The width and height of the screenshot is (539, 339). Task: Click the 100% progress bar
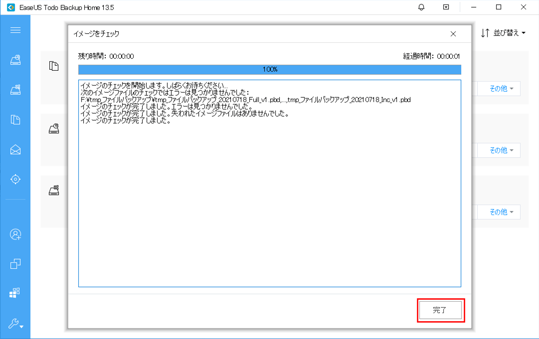pyautogui.click(x=269, y=70)
